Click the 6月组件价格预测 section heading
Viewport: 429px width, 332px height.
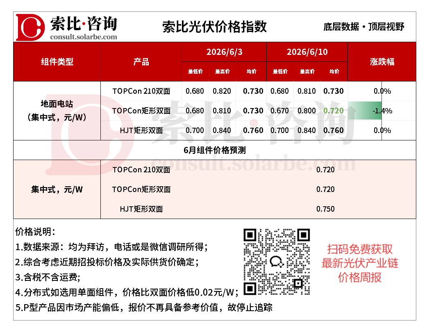coord(215,150)
